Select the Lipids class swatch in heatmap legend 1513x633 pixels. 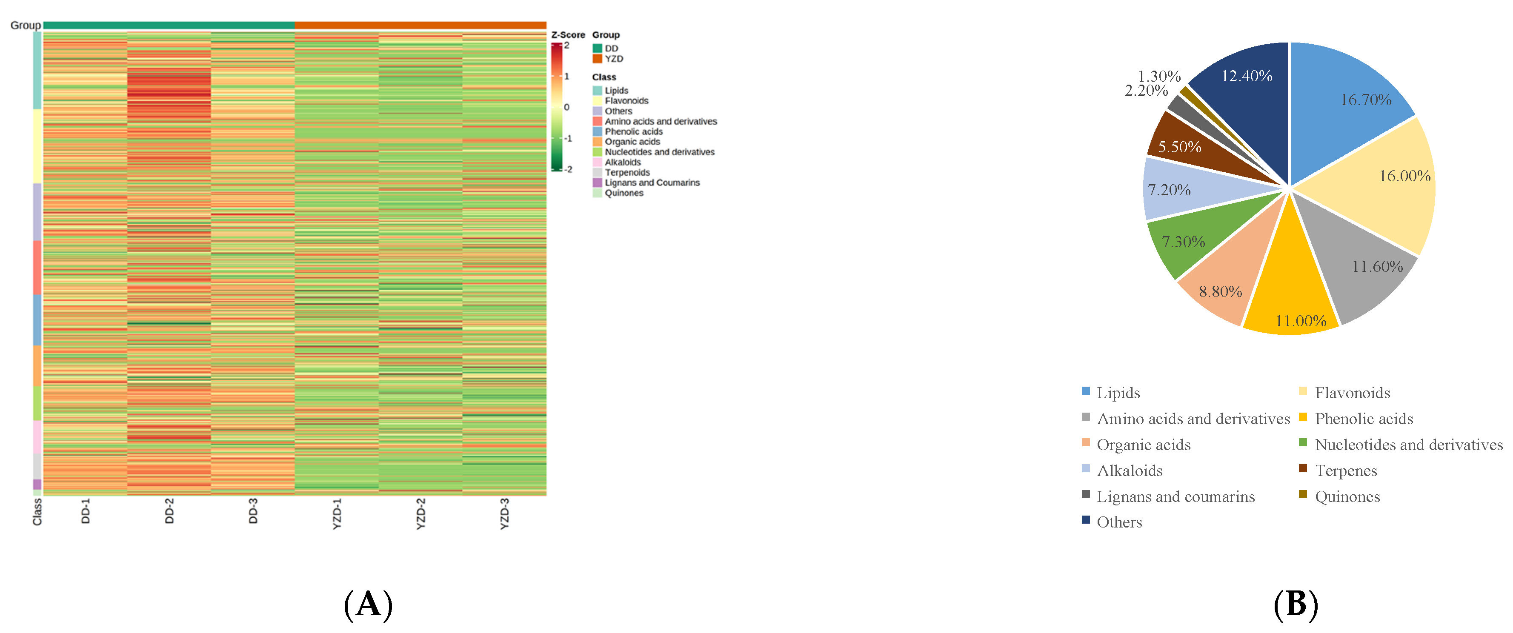(x=597, y=91)
